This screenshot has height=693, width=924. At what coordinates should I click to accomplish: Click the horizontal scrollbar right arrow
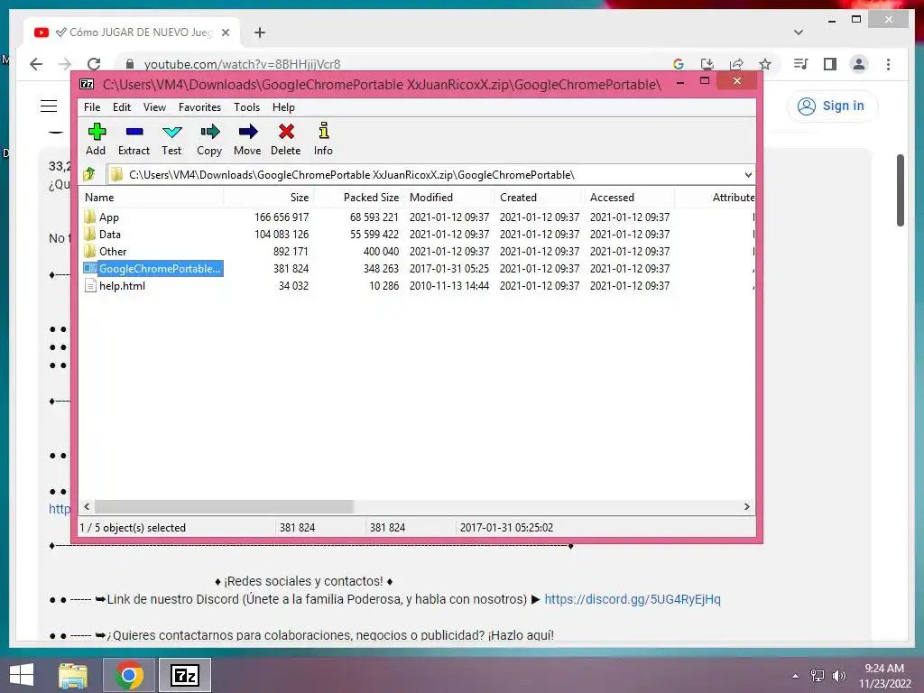coord(747,507)
